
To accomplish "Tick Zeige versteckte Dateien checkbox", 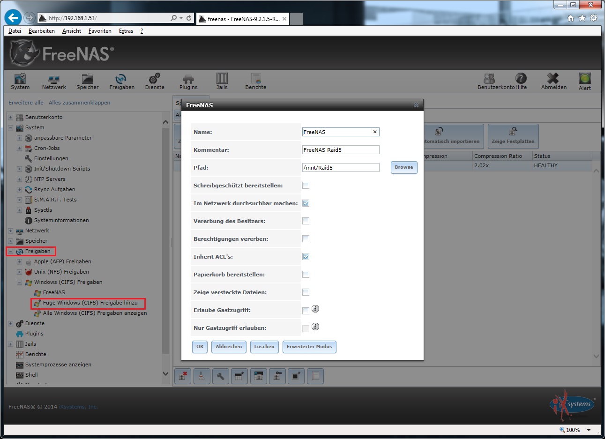I will pyautogui.click(x=306, y=292).
